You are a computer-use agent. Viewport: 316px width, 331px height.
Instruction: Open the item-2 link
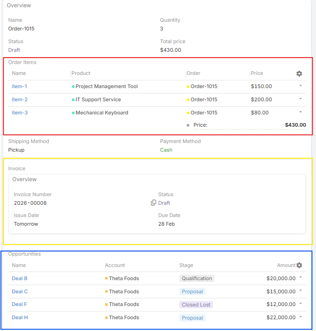(x=20, y=99)
